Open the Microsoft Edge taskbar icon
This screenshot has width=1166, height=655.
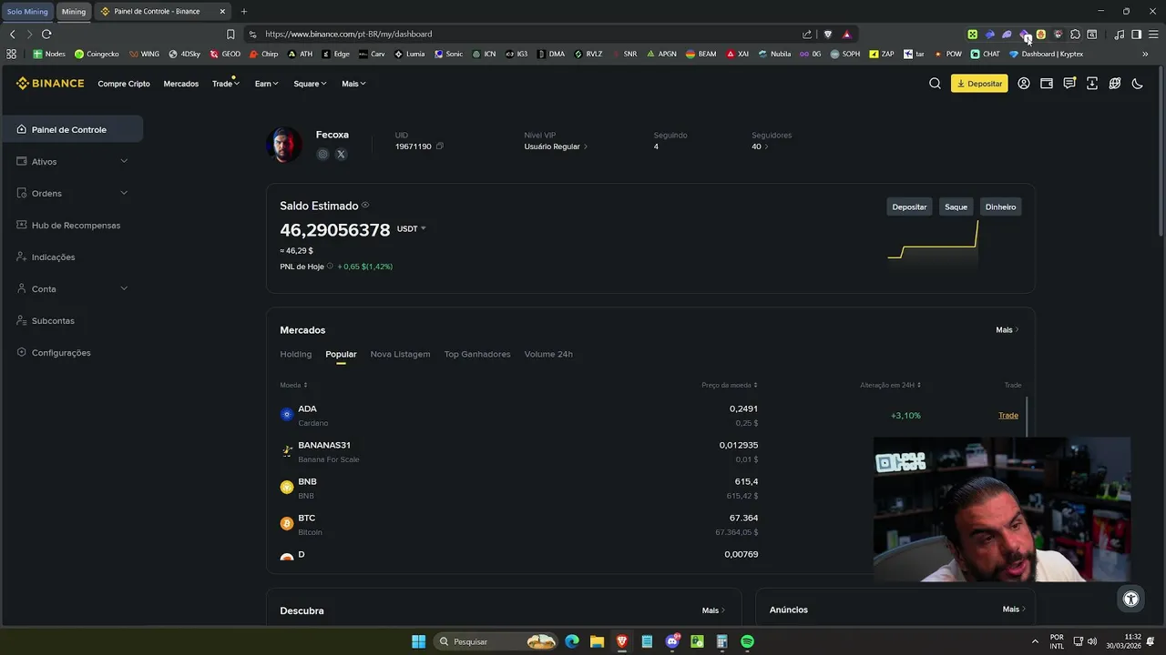(572, 641)
